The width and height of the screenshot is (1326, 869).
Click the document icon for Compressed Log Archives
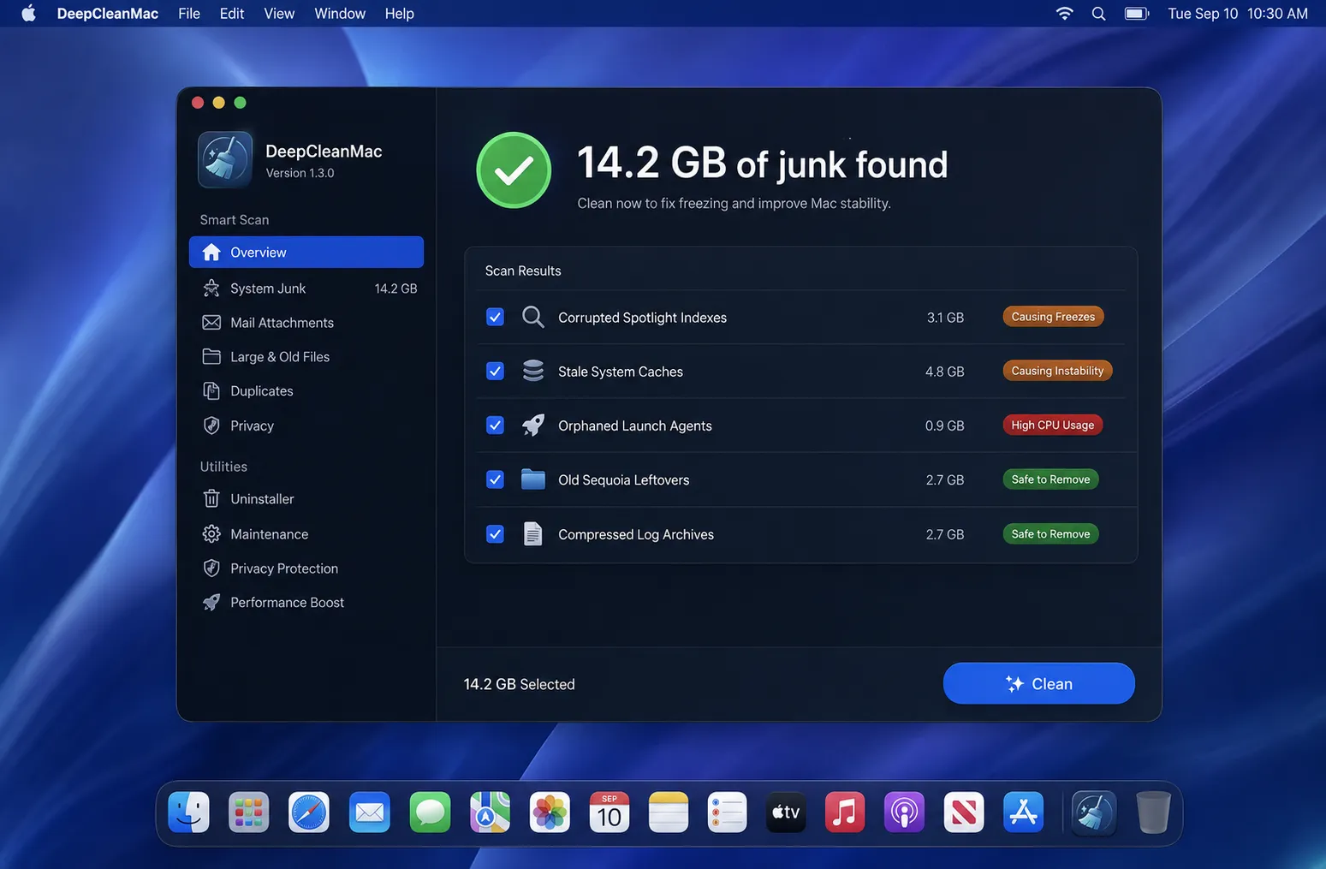click(x=532, y=533)
